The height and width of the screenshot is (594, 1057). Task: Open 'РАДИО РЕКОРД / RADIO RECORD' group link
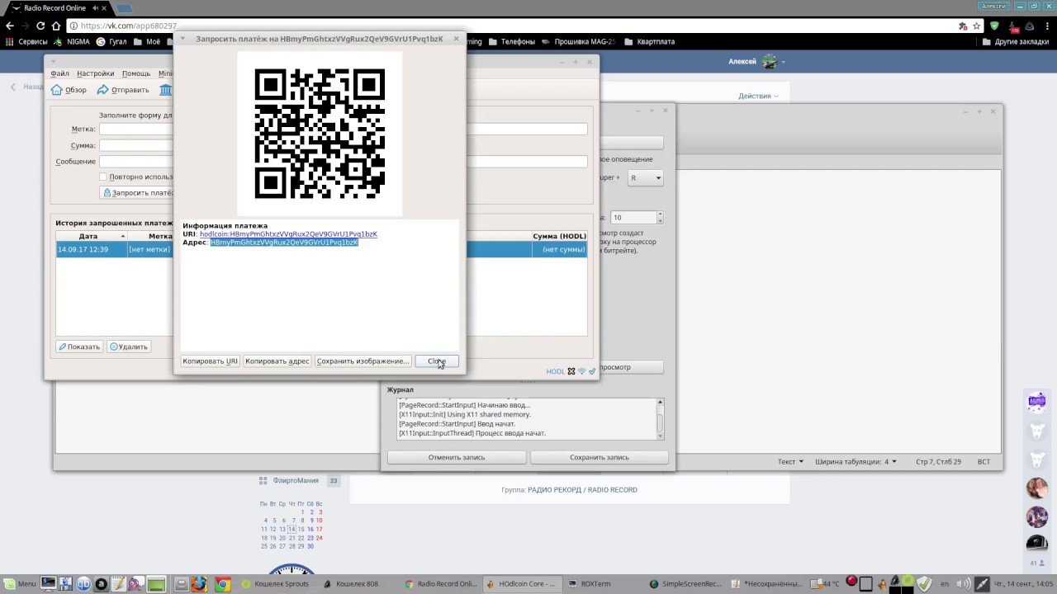point(582,490)
